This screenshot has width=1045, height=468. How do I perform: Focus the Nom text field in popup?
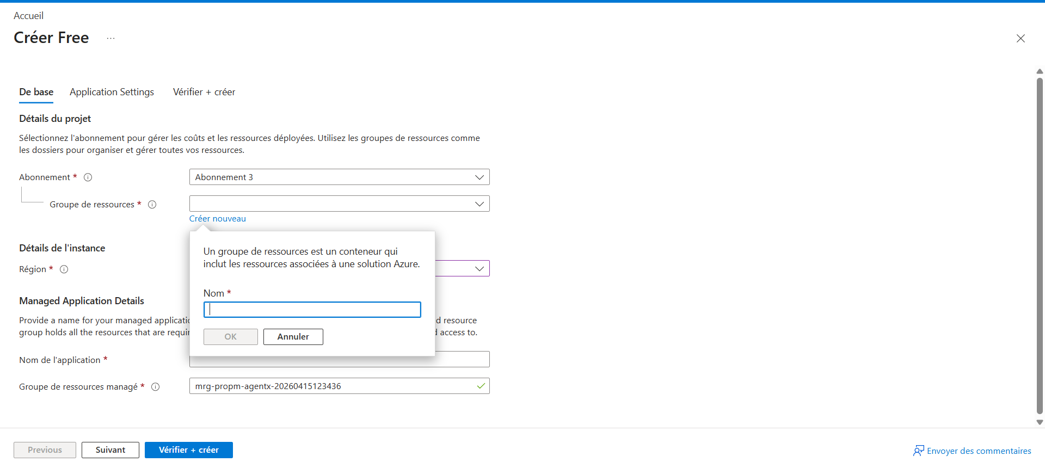click(312, 310)
